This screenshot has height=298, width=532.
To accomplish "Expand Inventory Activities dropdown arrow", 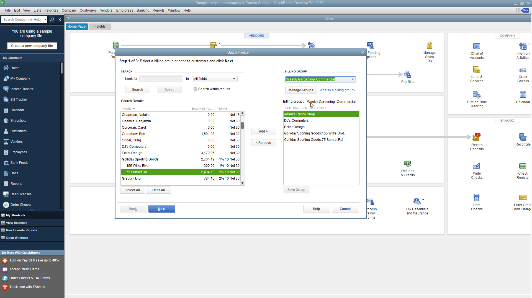I will coord(529,44).
